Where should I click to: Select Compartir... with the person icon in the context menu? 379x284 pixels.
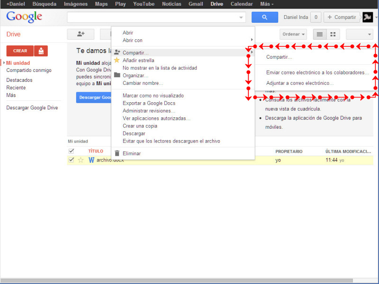183,53
